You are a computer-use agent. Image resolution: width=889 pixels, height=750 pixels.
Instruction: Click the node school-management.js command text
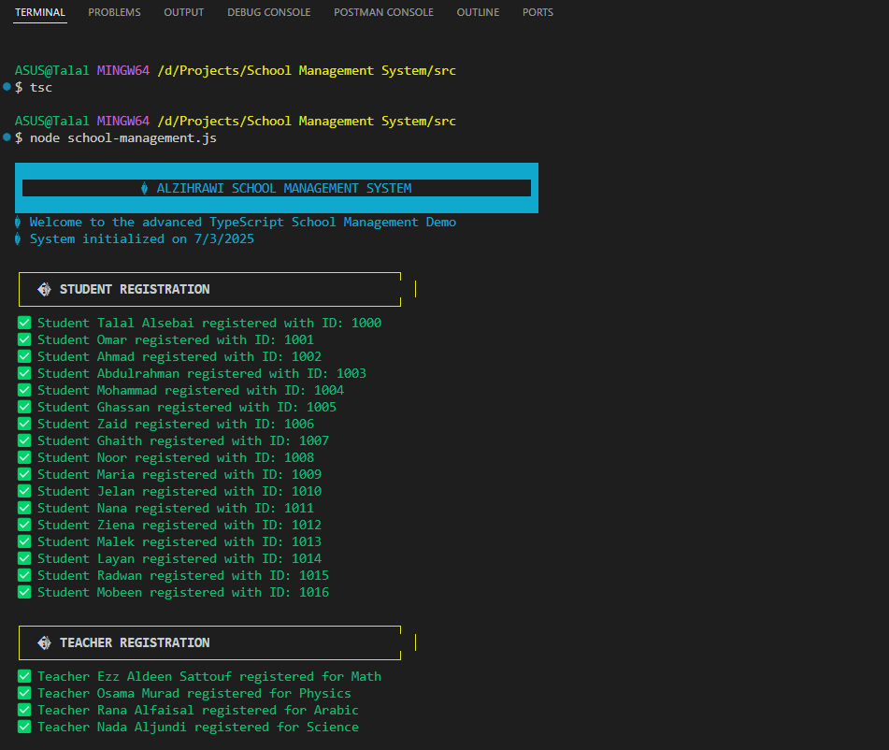click(x=123, y=137)
